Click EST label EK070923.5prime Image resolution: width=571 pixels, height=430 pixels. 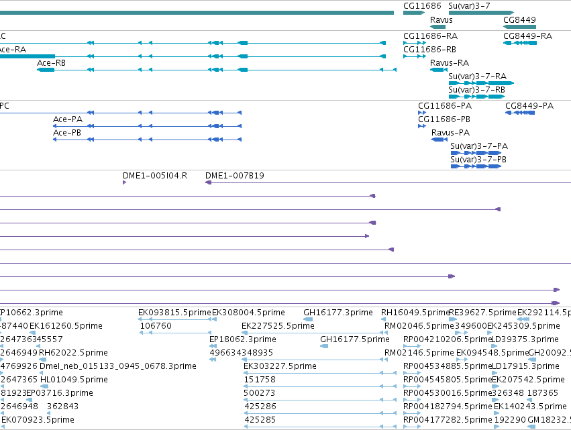[x=38, y=420]
